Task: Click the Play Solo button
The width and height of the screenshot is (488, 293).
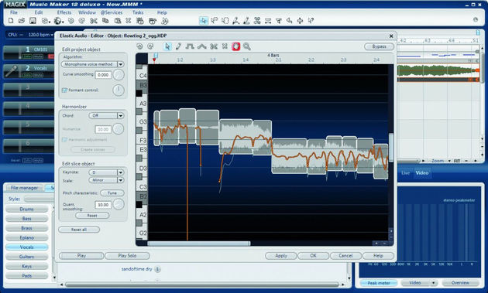Action: pyautogui.click(x=127, y=256)
